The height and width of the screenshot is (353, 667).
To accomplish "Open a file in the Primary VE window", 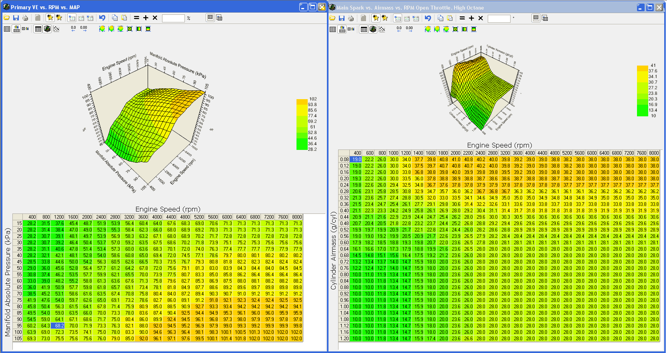I will click(x=7, y=18).
